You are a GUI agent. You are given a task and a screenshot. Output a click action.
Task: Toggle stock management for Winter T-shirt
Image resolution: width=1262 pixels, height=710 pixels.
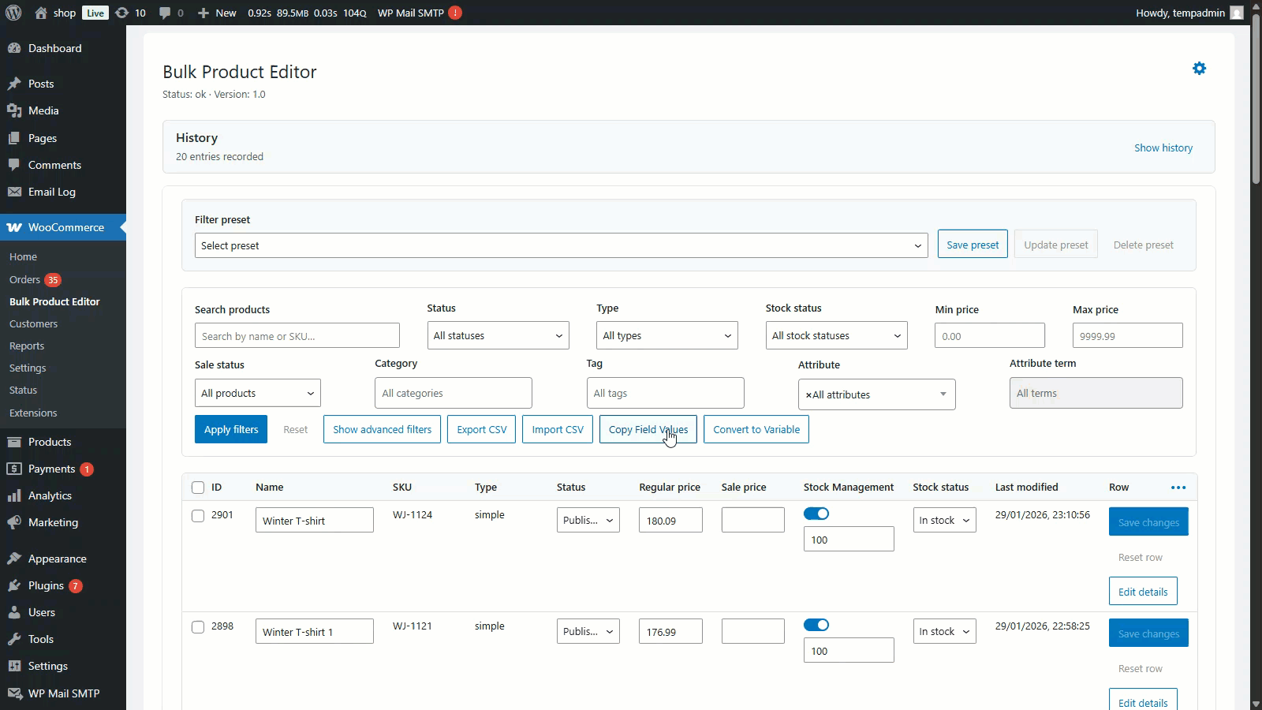coord(816,514)
